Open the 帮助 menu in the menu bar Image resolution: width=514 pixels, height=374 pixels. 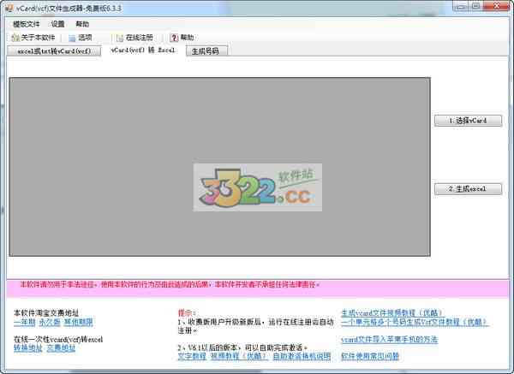[x=82, y=24]
